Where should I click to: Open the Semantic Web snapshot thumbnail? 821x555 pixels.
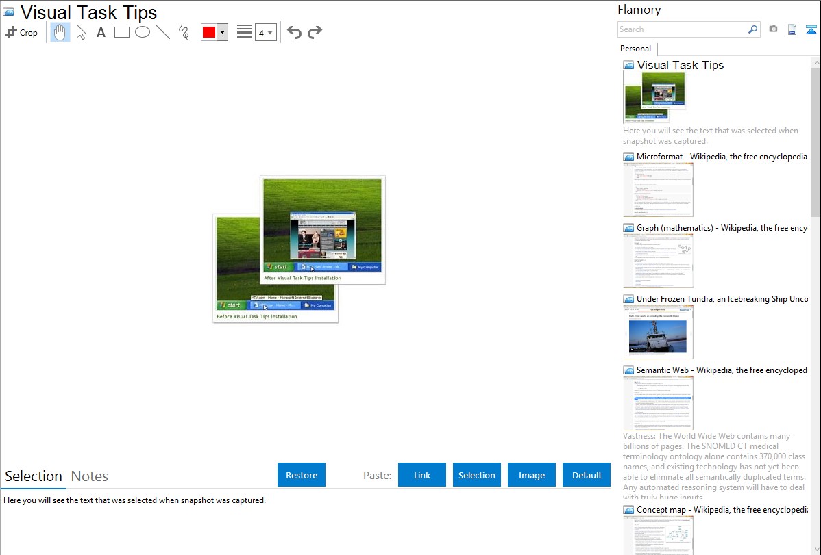pos(658,403)
